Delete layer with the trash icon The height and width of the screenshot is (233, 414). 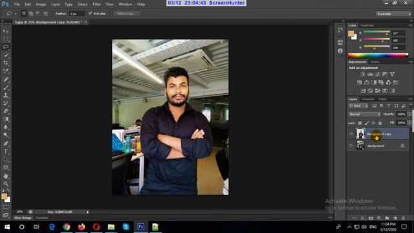pyautogui.click(x=403, y=218)
